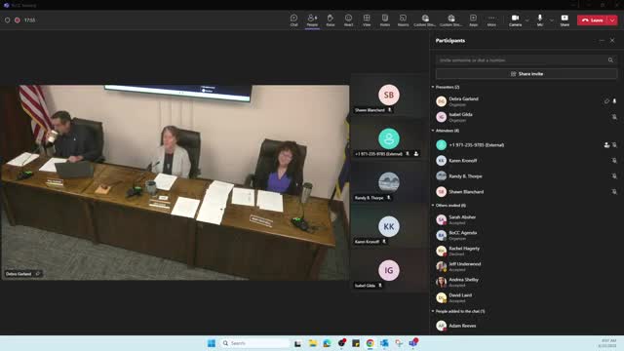Select Sarah Absher in invited list
The height and width of the screenshot is (351, 624).
pyautogui.click(x=526, y=219)
